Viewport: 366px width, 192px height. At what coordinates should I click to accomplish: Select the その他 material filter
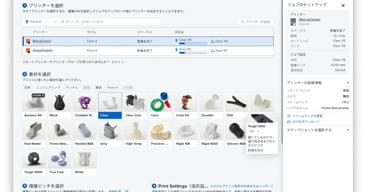coord(128,87)
